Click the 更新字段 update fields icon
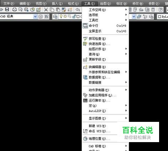168x151 pixels. coord(85,59)
